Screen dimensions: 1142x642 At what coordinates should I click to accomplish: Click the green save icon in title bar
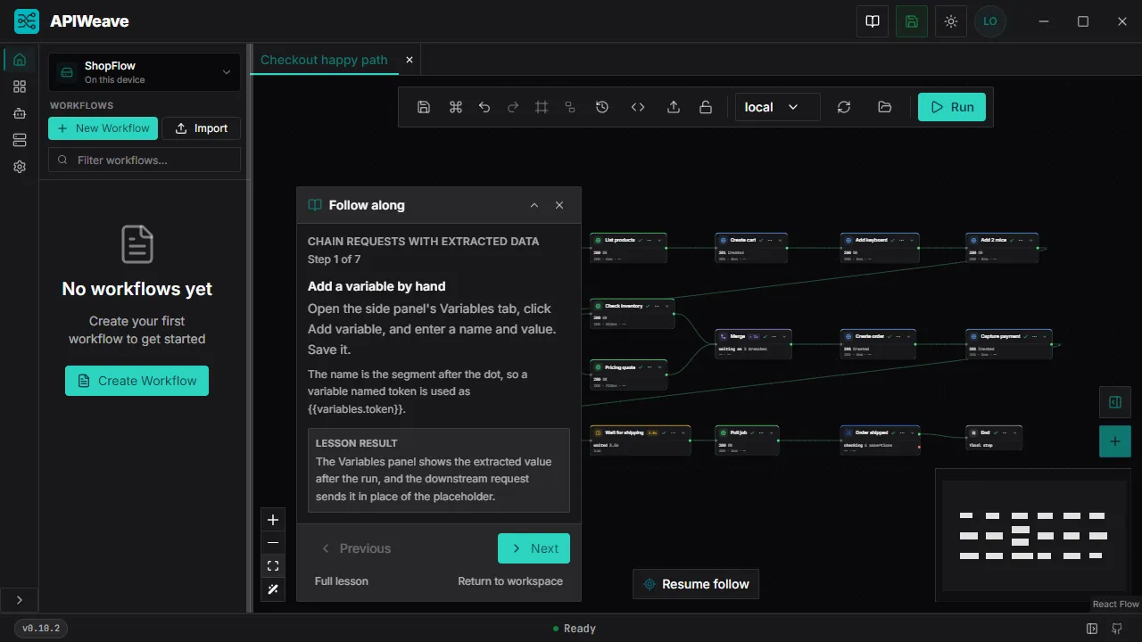point(912,21)
